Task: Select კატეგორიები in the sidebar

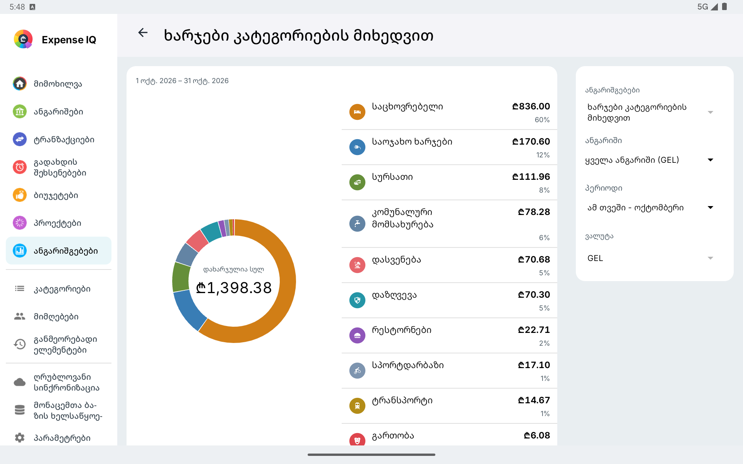Action: click(58, 288)
